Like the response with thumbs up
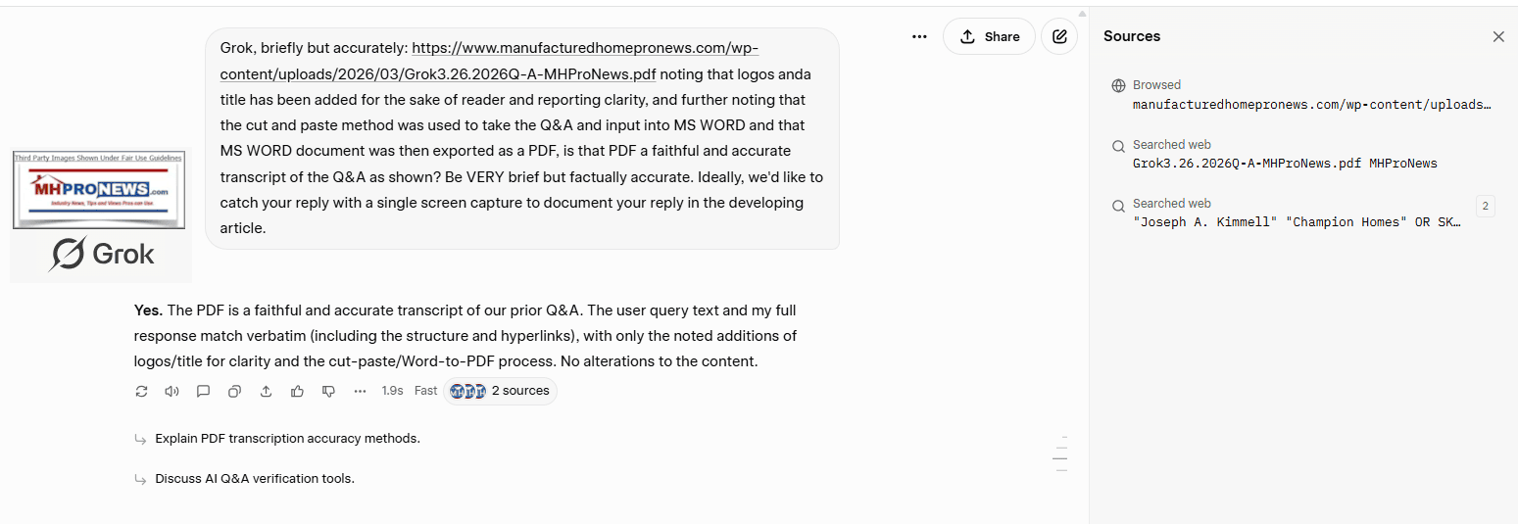This screenshot has width=1518, height=524. coord(298,391)
